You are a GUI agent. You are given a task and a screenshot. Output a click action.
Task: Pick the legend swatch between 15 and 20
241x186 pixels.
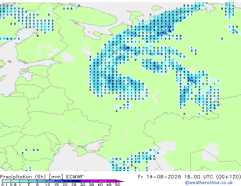(59, 181)
